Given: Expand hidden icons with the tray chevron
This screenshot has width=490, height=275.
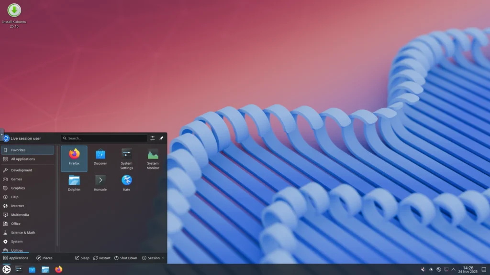Looking at the screenshot, I should pos(453,269).
